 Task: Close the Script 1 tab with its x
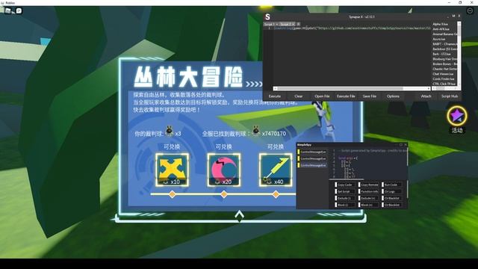click(277, 24)
